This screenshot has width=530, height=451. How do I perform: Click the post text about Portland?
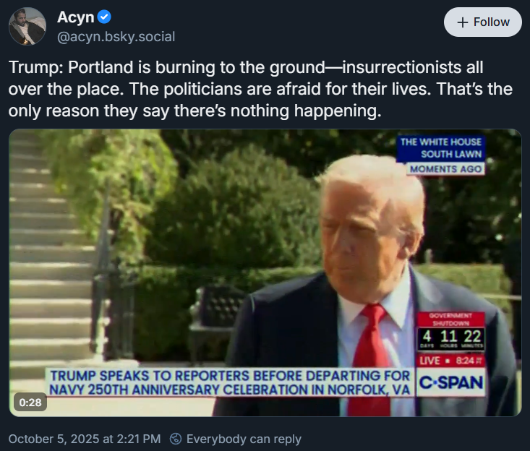coord(260,90)
